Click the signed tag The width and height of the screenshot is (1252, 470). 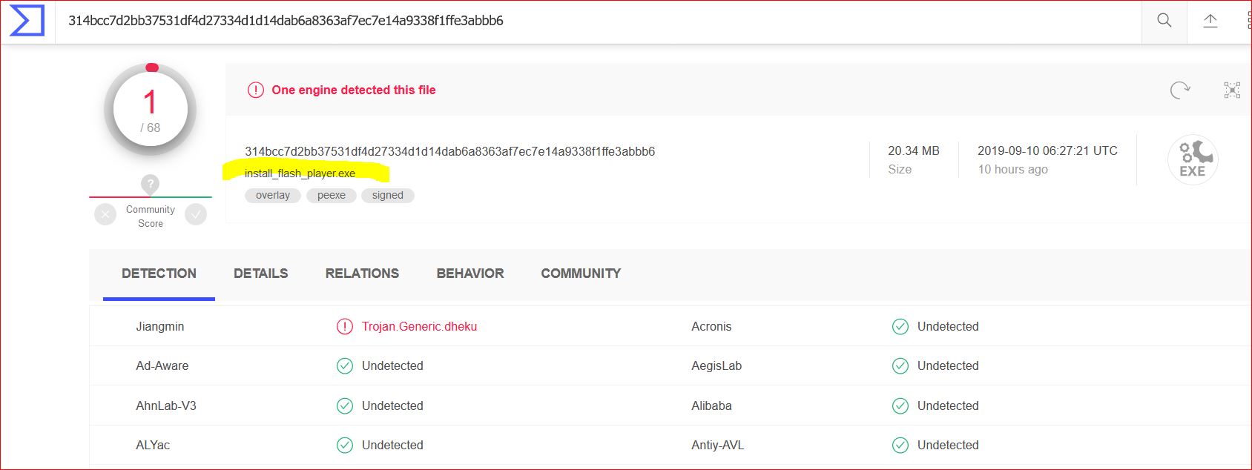click(388, 196)
